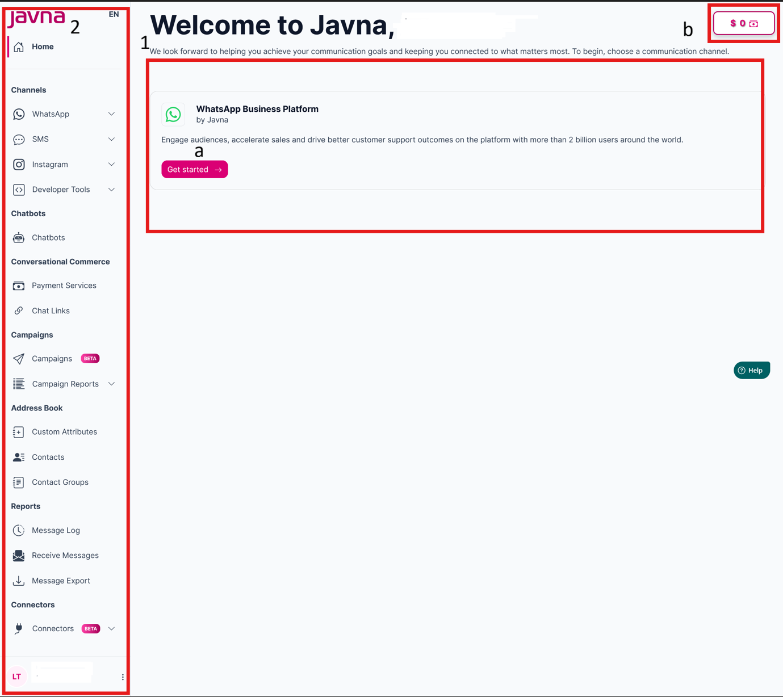Click the Connectors plug icon
Image resolution: width=783 pixels, height=697 pixels.
coord(19,628)
